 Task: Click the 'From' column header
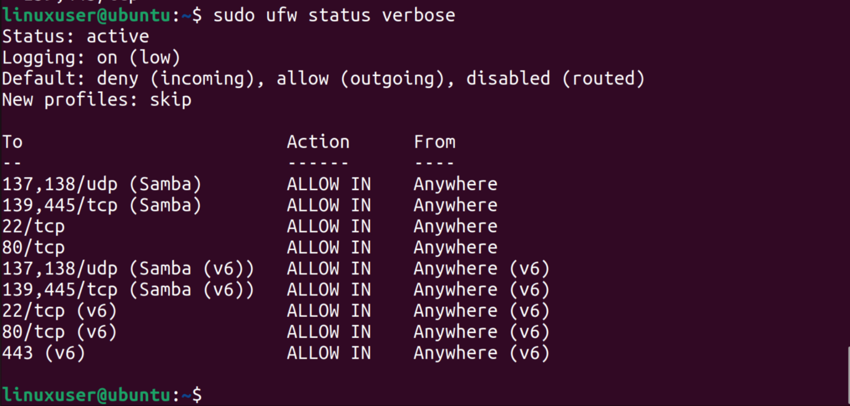434,142
